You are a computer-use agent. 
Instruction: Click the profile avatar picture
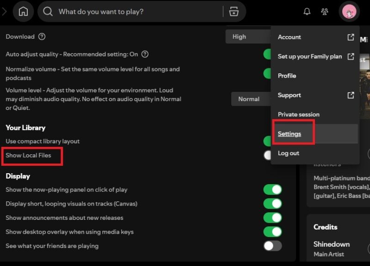pyautogui.click(x=348, y=12)
